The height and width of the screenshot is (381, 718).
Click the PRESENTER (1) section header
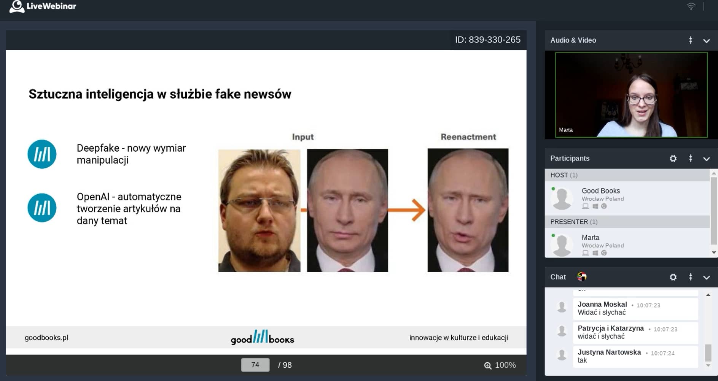[627, 222]
